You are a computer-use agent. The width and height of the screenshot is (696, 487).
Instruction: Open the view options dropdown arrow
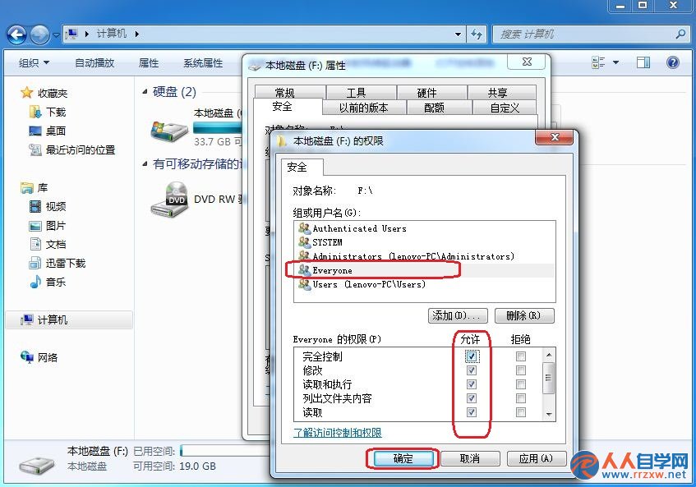615,62
